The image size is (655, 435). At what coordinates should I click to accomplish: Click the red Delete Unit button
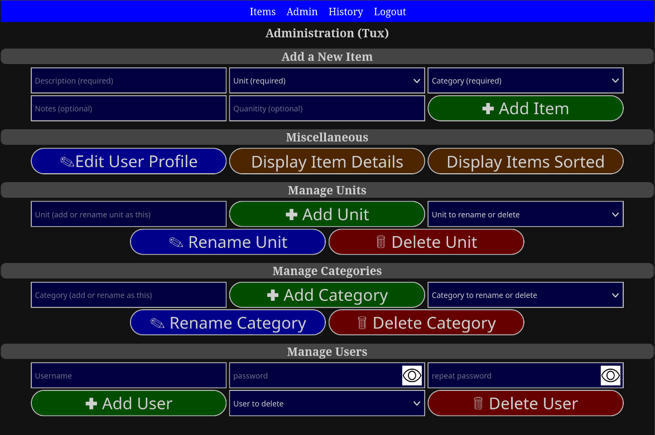coord(426,242)
